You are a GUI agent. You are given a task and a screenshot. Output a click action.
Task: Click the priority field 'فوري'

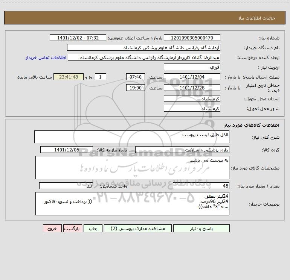pyautogui.click(x=192, y=67)
